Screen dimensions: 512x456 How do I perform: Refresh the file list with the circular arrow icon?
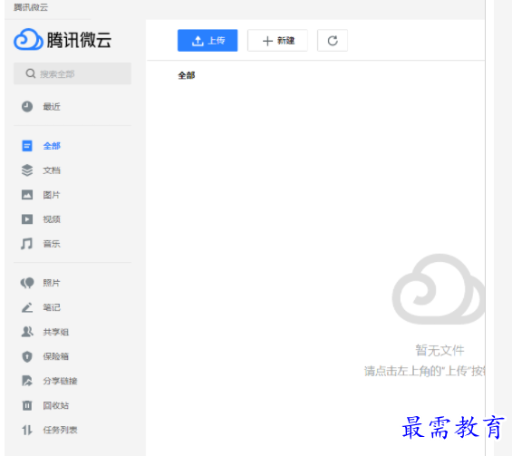[x=333, y=41]
